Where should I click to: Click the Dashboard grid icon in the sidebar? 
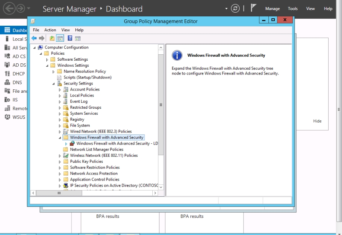point(7,30)
